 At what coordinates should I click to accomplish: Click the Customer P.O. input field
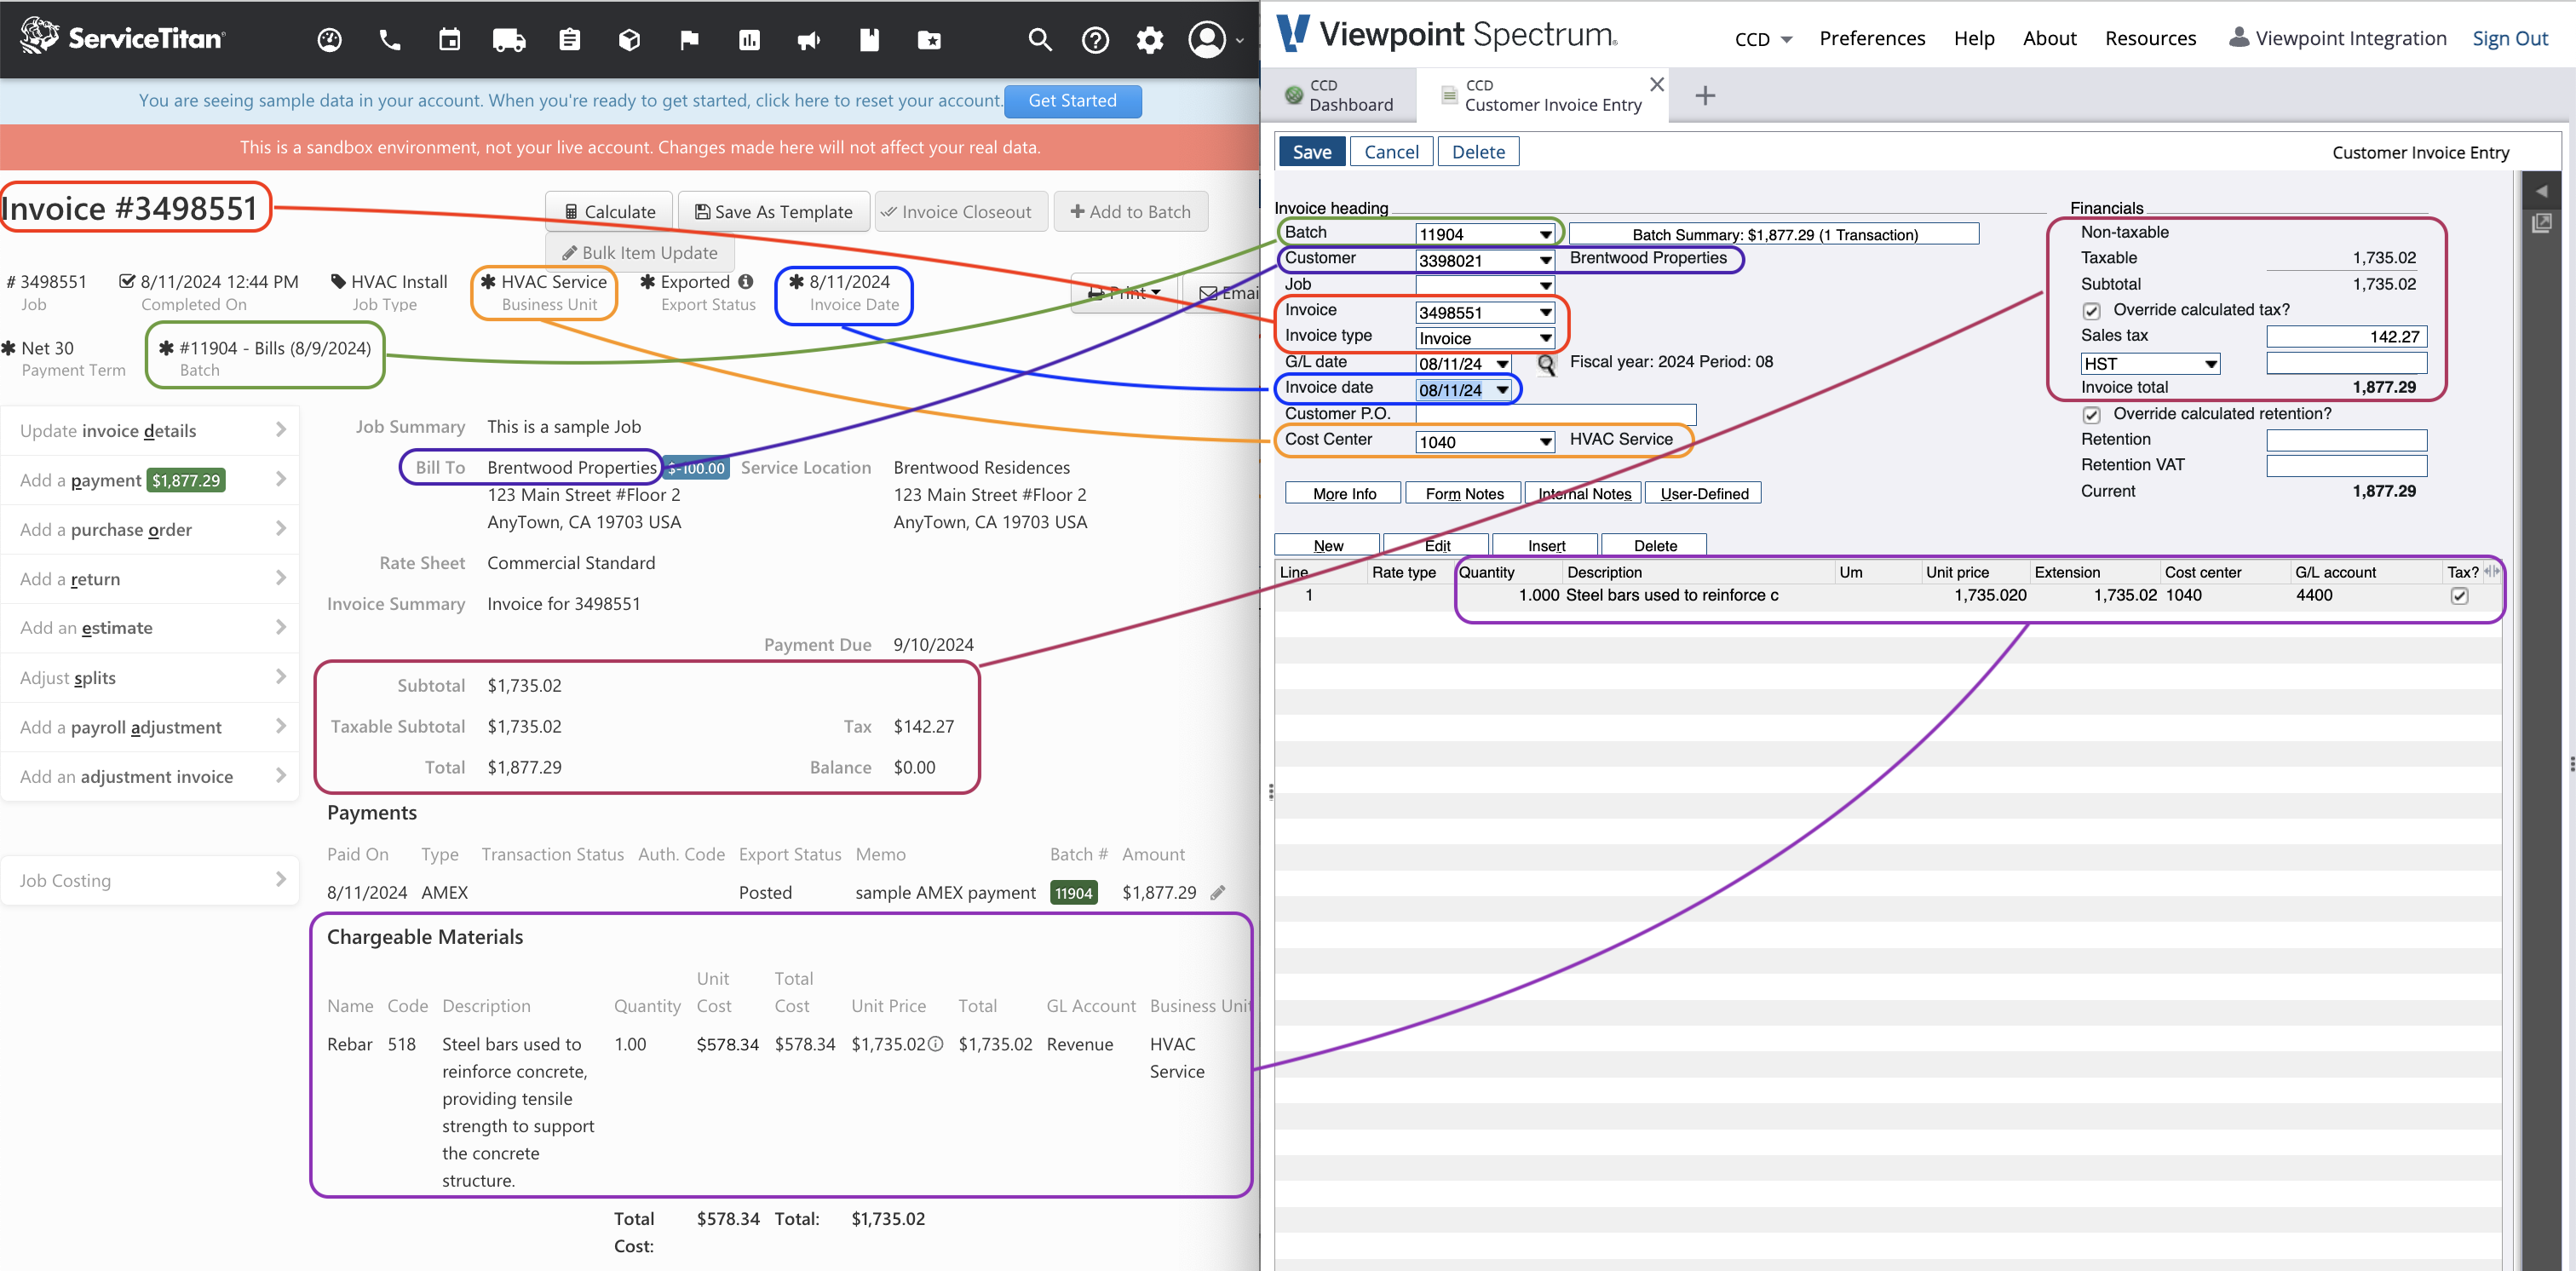pos(1556,414)
